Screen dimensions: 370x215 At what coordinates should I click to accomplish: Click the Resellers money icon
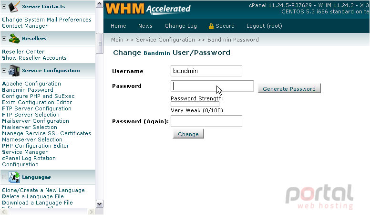(14, 39)
